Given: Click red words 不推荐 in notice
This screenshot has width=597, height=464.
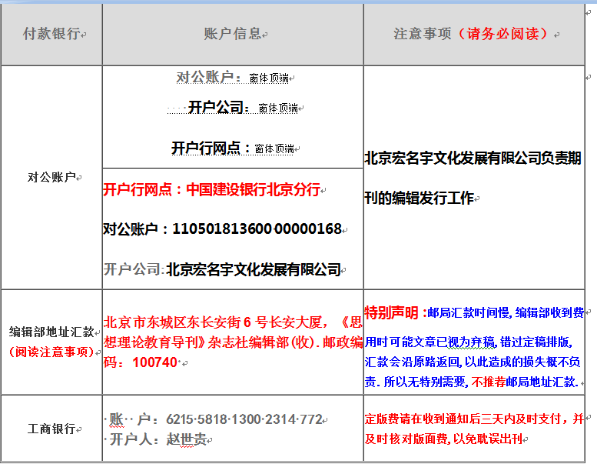Looking at the screenshot, I should coord(489,382).
